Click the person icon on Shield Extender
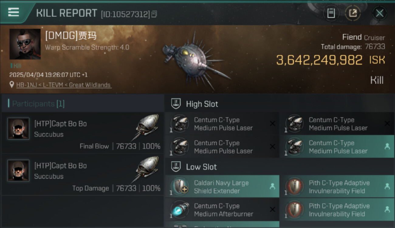The height and width of the screenshot is (228, 395). tap(272, 187)
